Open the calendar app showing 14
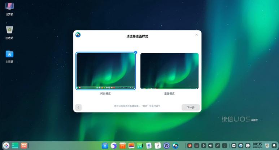Image resolution: width=279 pixels, height=150 pixels. [158, 146]
